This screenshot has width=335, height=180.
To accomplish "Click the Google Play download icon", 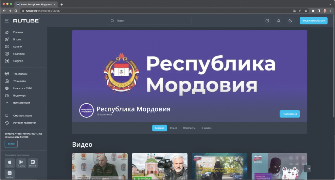I will tap(21, 163).
